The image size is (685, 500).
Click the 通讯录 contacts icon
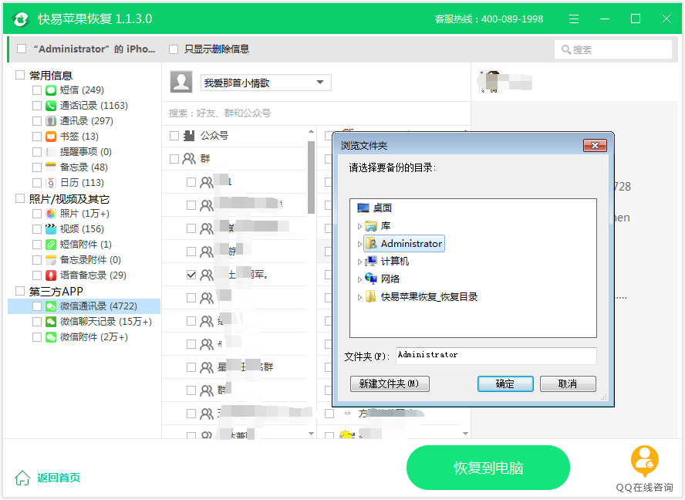click(51, 121)
